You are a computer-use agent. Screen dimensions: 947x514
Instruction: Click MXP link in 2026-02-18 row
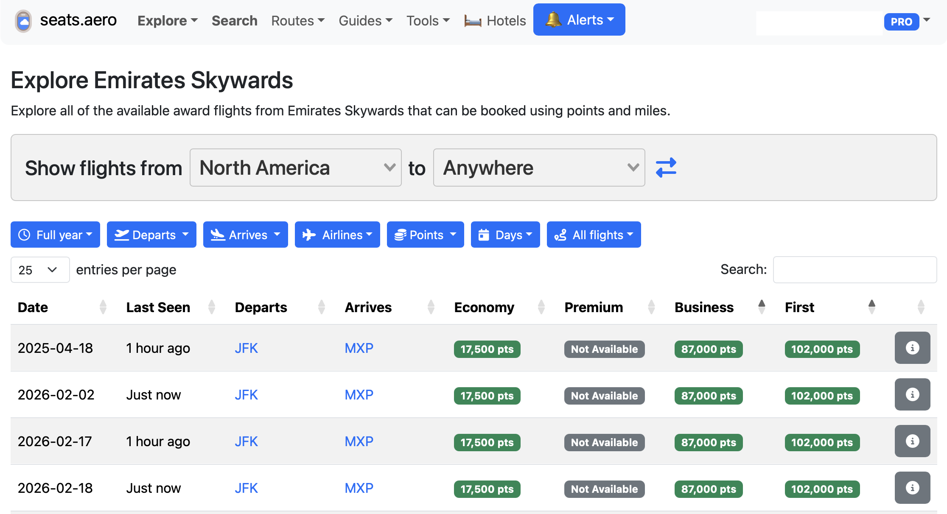pyautogui.click(x=359, y=488)
